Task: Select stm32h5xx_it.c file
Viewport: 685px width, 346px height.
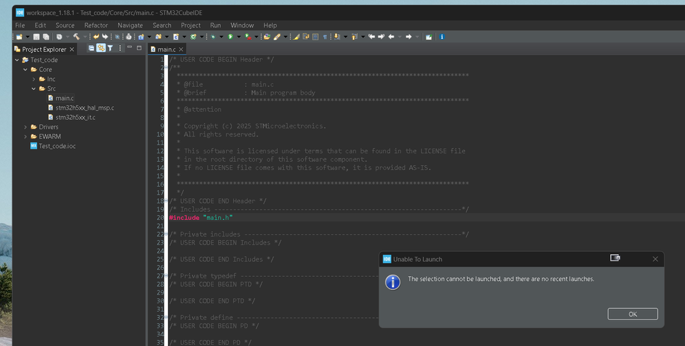Action: (x=71, y=117)
